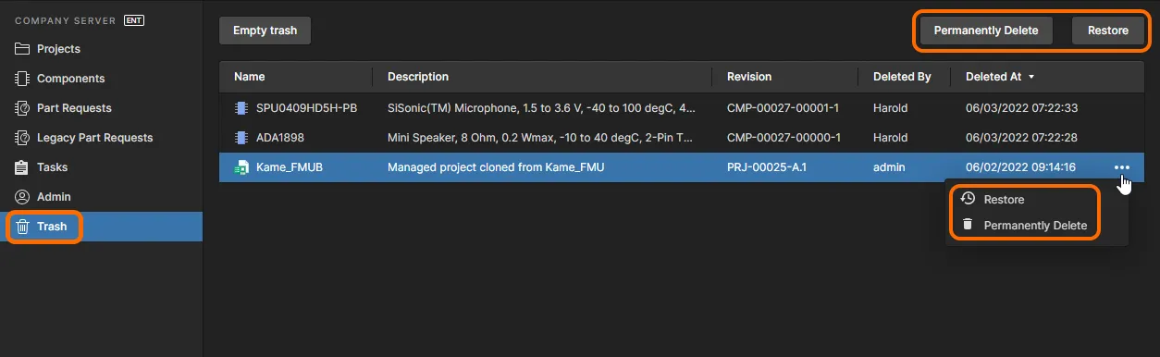Sort by the Name column header
This screenshot has height=357, width=1160.
[x=250, y=77]
